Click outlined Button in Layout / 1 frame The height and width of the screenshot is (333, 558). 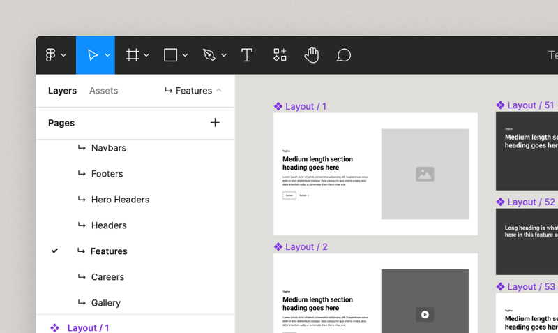(289, 195)
